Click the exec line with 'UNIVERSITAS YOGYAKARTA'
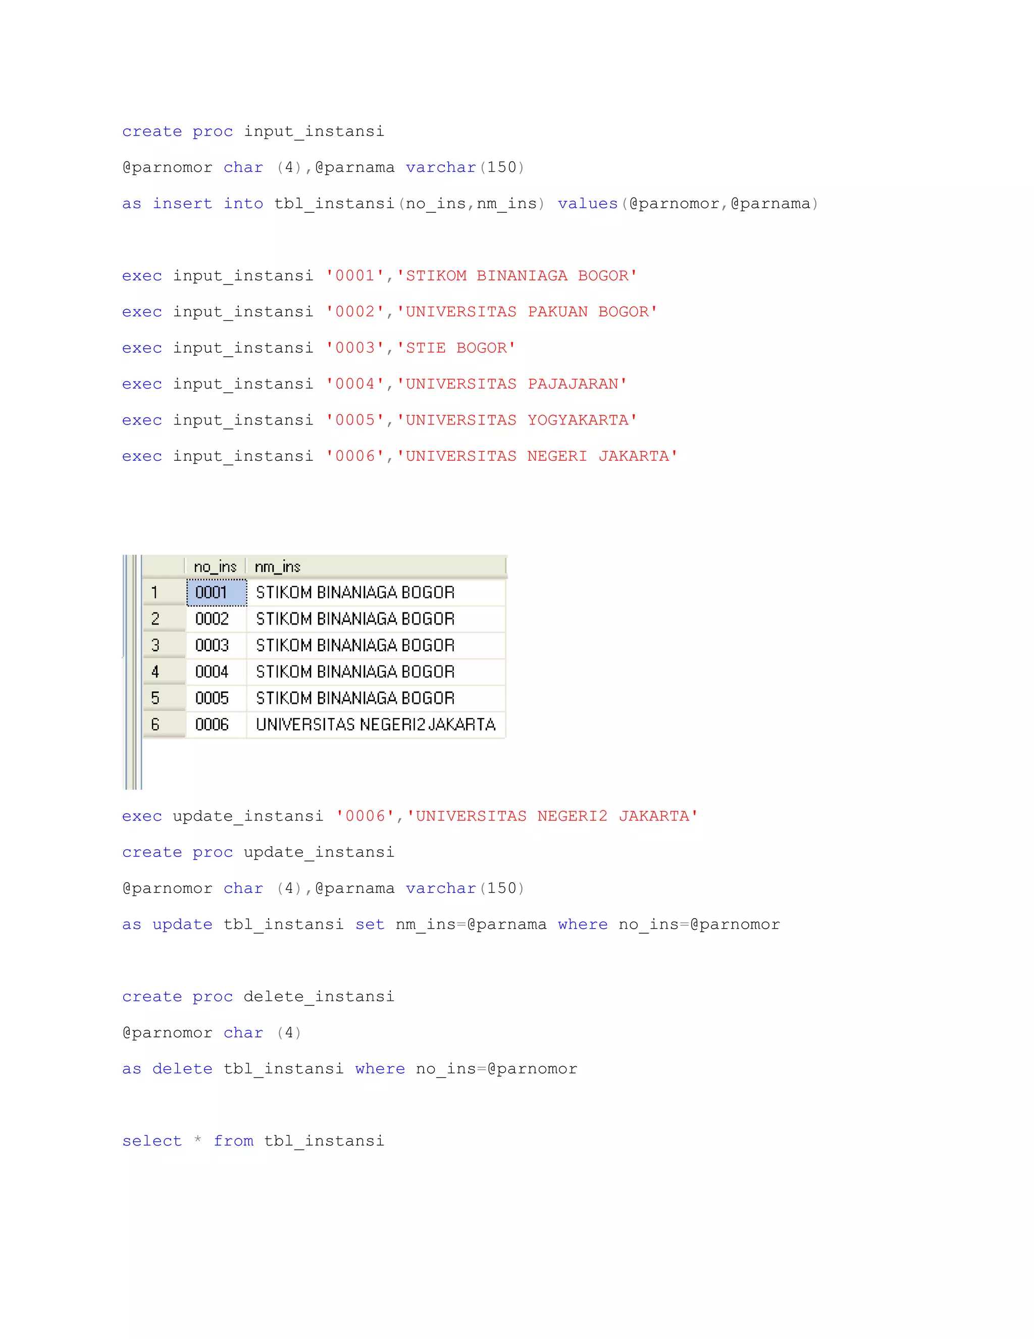The width and height of the screenshot is (1034, 1339). (379, 420)
